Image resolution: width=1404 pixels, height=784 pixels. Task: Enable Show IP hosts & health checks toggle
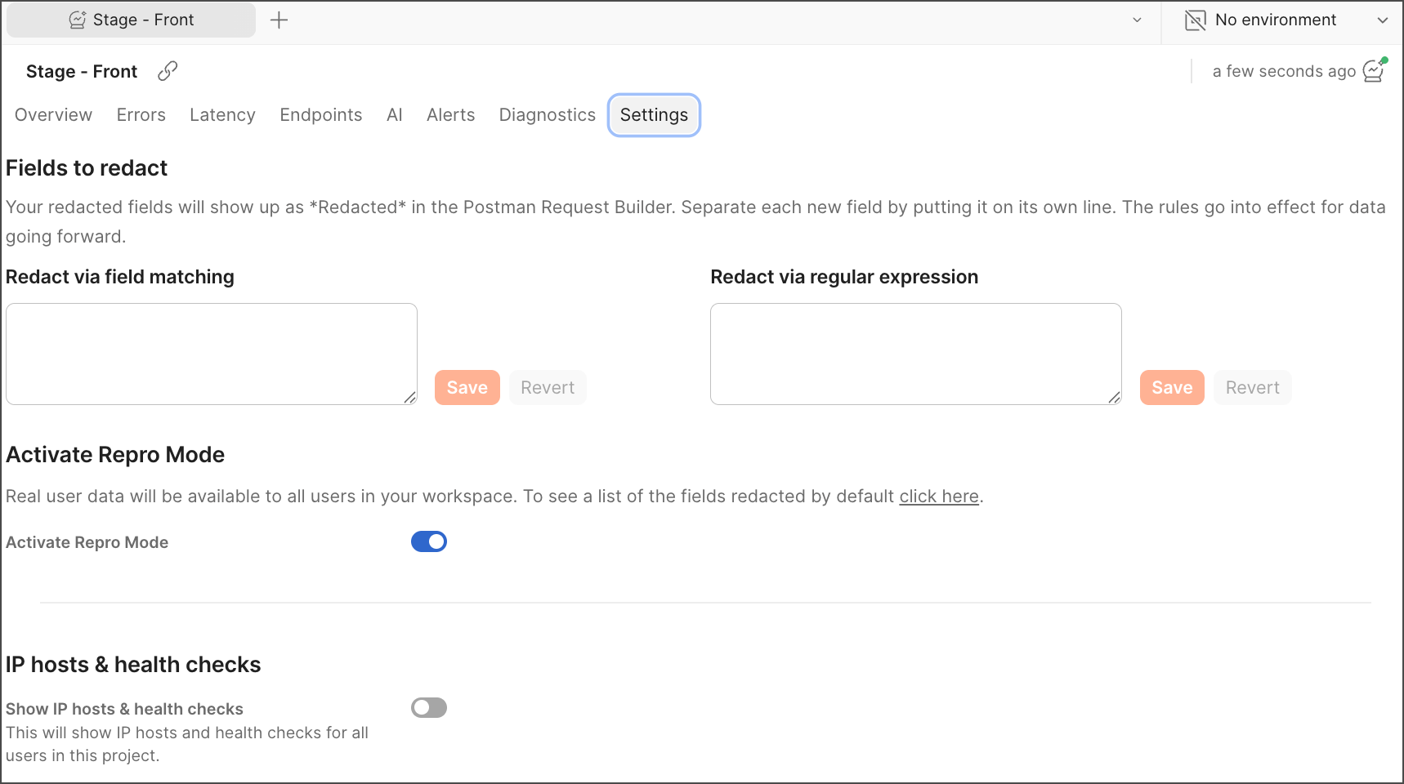tap(429, 707)
